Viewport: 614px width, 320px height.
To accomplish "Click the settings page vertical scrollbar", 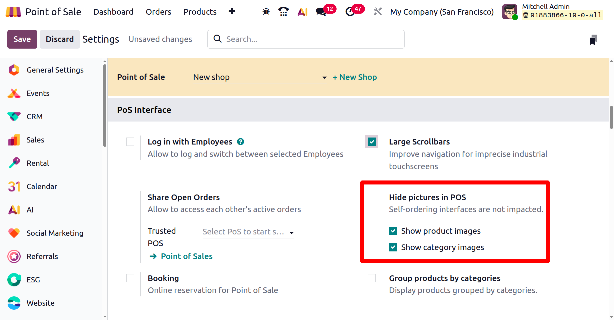I will pos(611,117).
